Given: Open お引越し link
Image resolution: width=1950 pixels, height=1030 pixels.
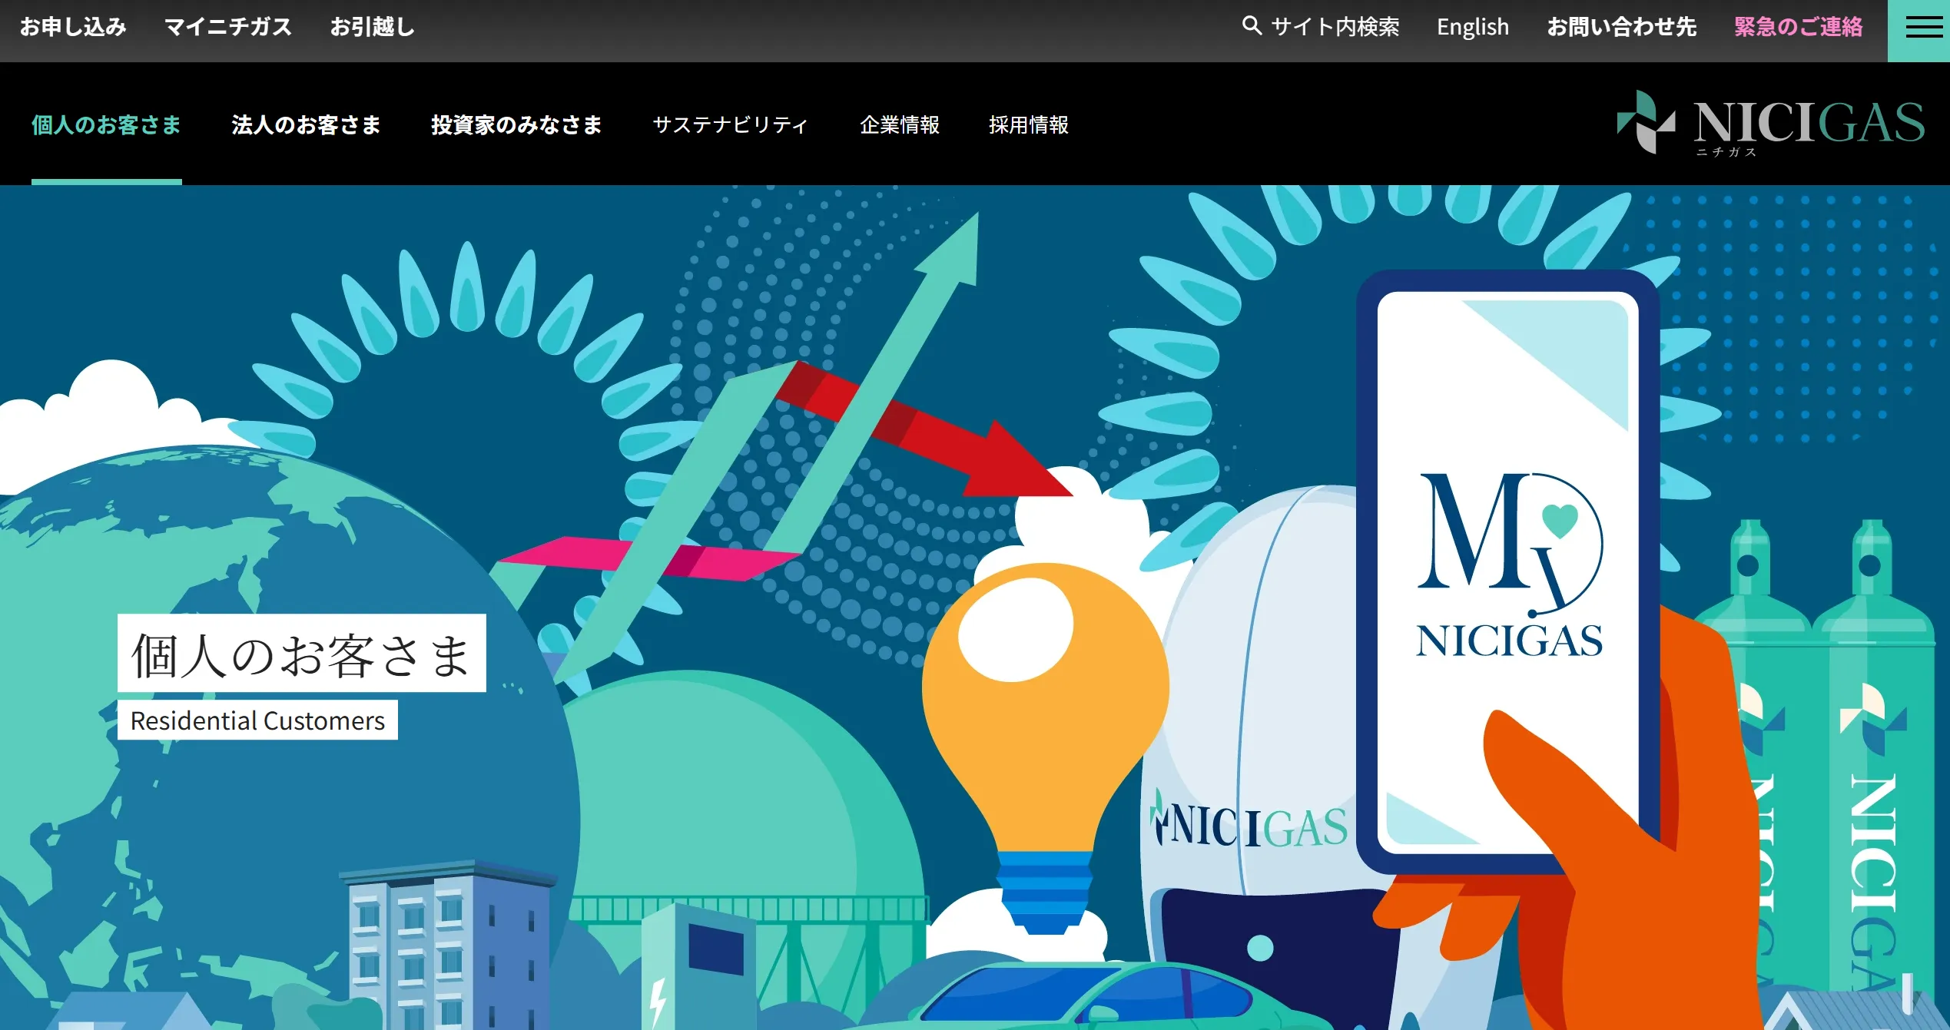Looking at the screenshot, I should 373,27.
